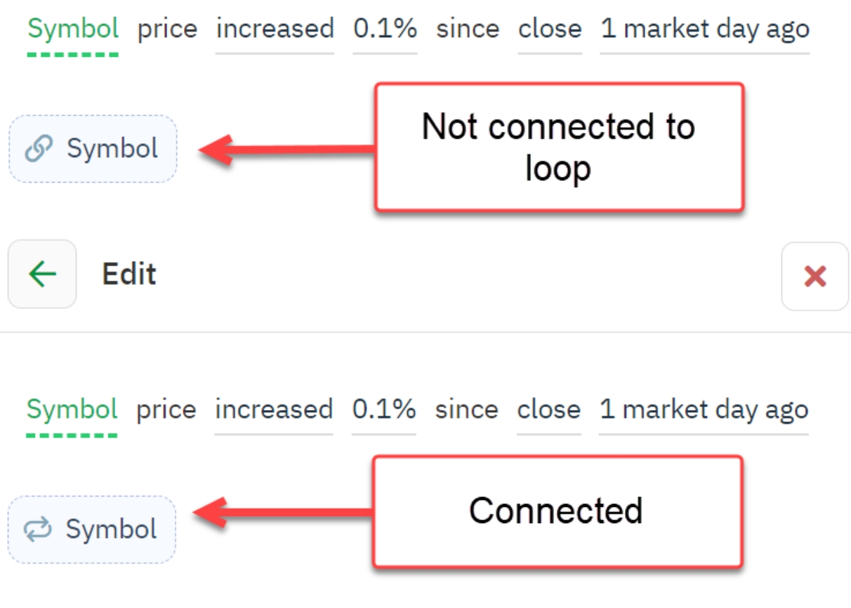
Task: Click the red X to close the editor
Action: click(814, 275)
